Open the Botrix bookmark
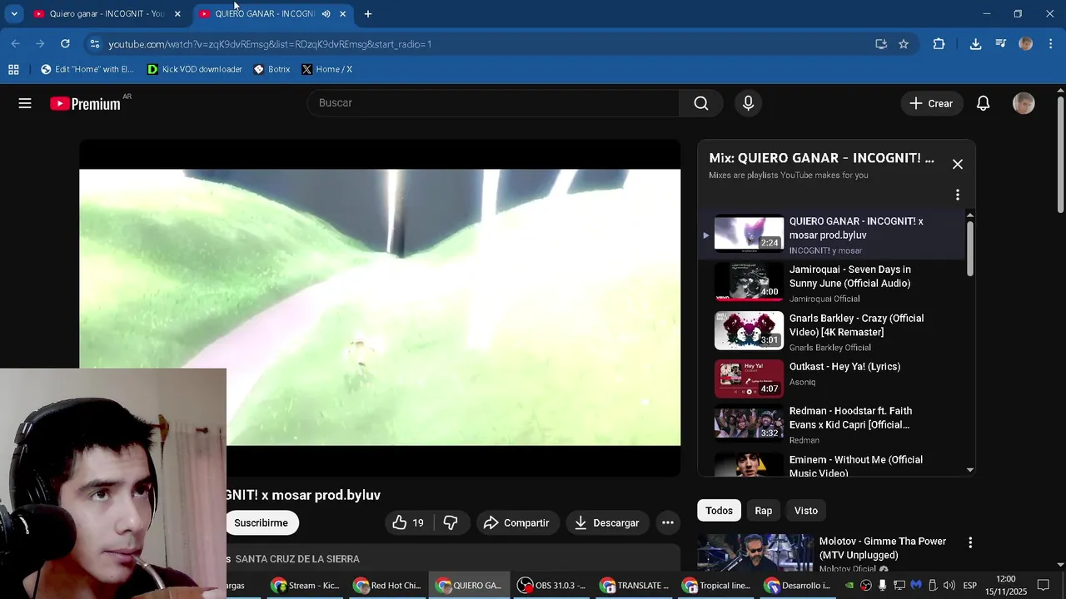 [x=272, y=69]
